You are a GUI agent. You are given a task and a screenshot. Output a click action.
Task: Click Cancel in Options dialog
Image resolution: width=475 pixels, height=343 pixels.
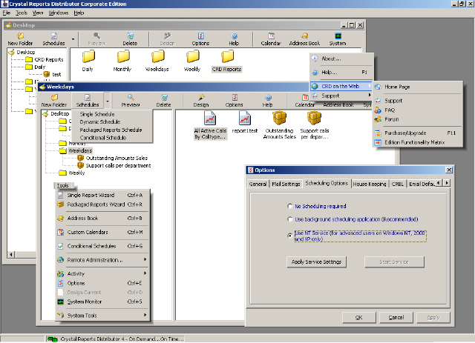(x=396, y=318)
